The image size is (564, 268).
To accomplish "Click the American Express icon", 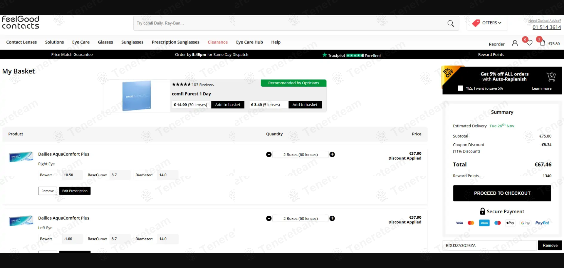I will [484, 223].
